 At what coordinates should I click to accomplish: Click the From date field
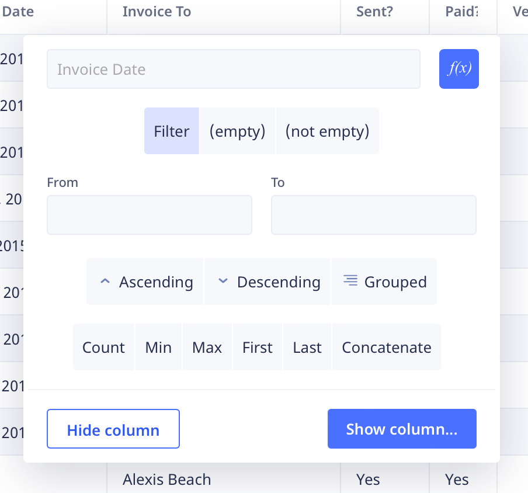pyautogui.click(x=149, y=215)
